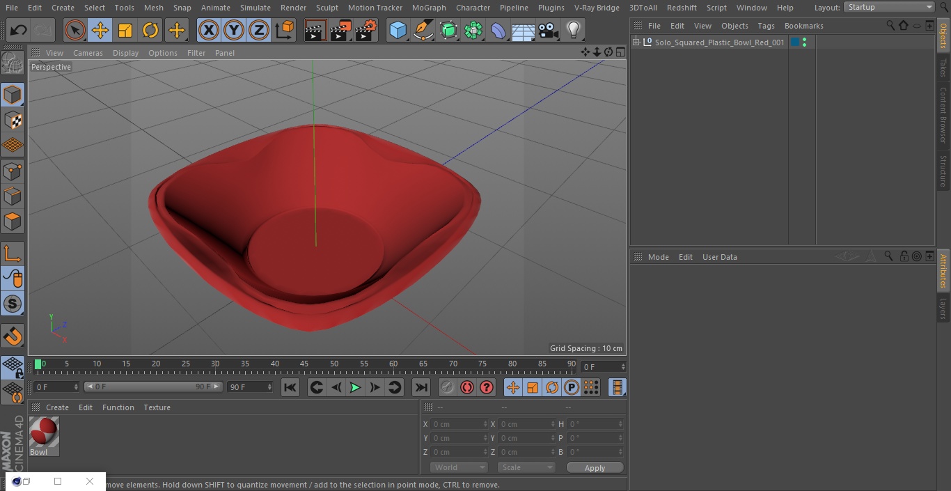Enable Edges mode
The width and height of the screenshot is (951, 491).
(x=13, y=197)
